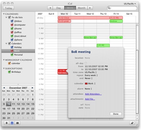Click the search magnifier icon
Image resolution: width=141 pixels, height=130 pixels.
[x=109, y=8]
